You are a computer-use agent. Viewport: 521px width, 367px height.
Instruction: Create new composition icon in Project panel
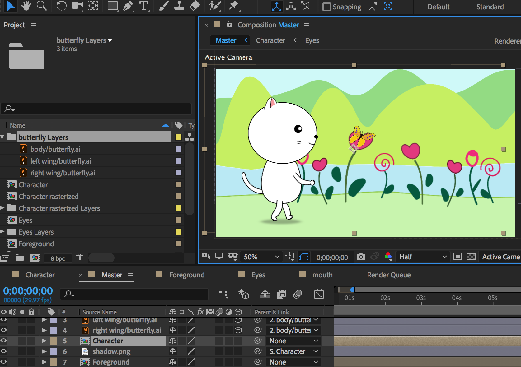click(35, 258)
